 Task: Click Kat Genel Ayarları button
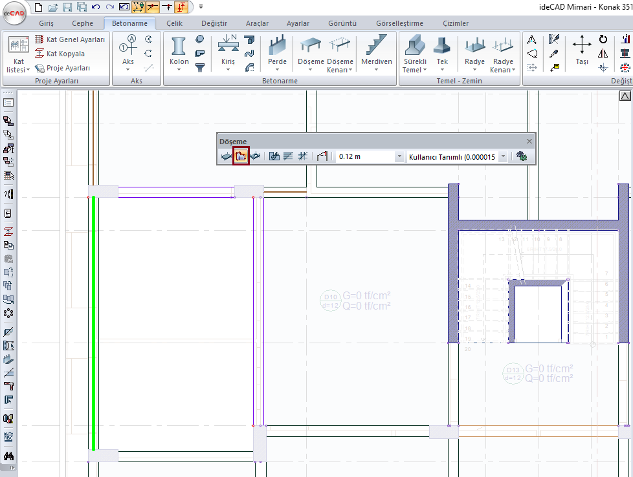tap(70, 39)
